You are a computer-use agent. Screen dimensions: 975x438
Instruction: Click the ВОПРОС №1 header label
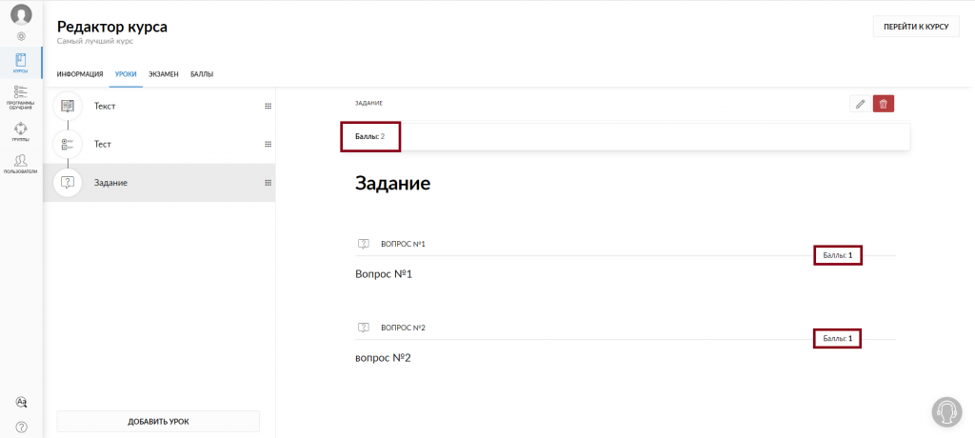point(403,244)
